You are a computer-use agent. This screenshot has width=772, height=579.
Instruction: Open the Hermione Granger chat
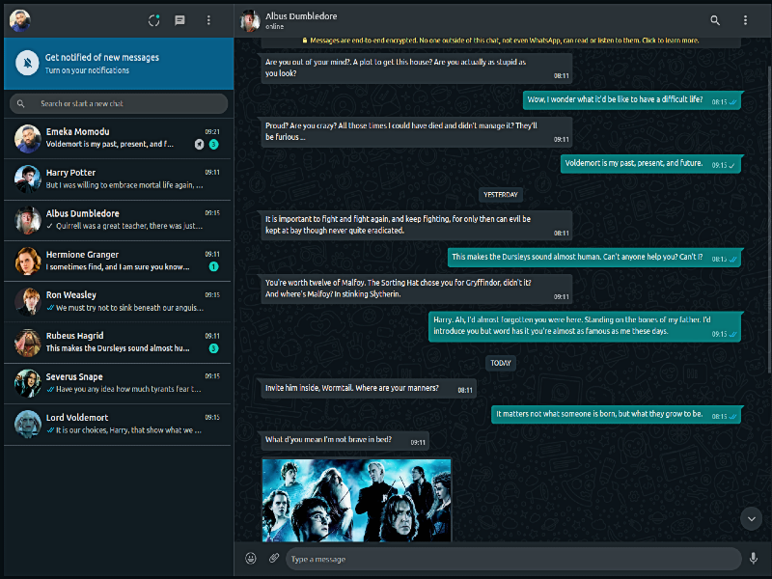[x=117, y=261]
